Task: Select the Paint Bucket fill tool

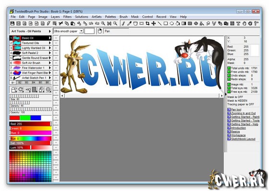Action: 178,23
